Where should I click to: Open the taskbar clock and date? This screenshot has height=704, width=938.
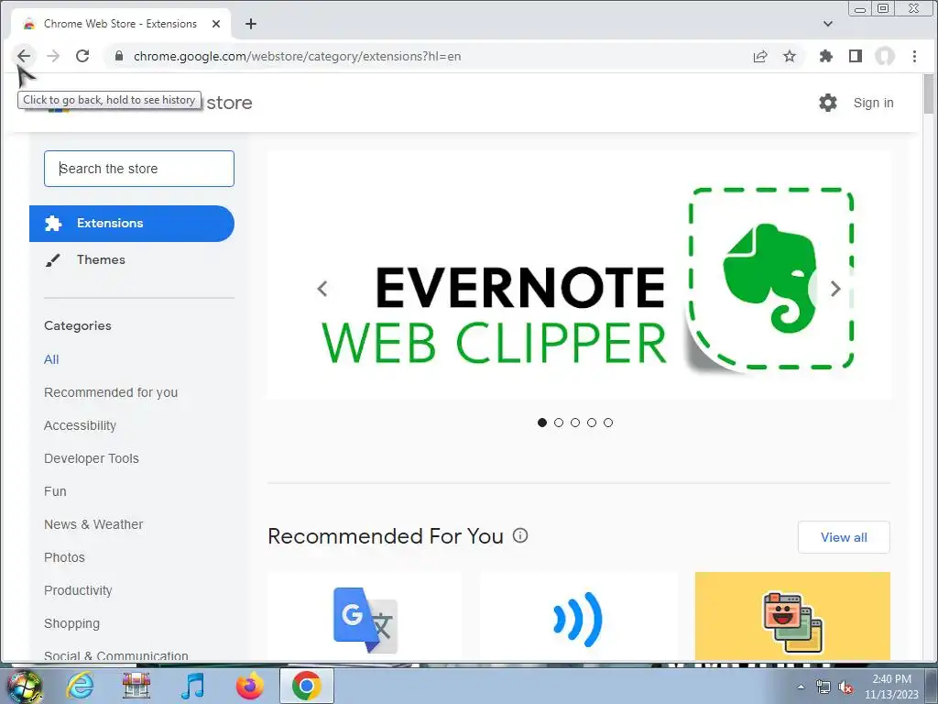tap(891, 687)
